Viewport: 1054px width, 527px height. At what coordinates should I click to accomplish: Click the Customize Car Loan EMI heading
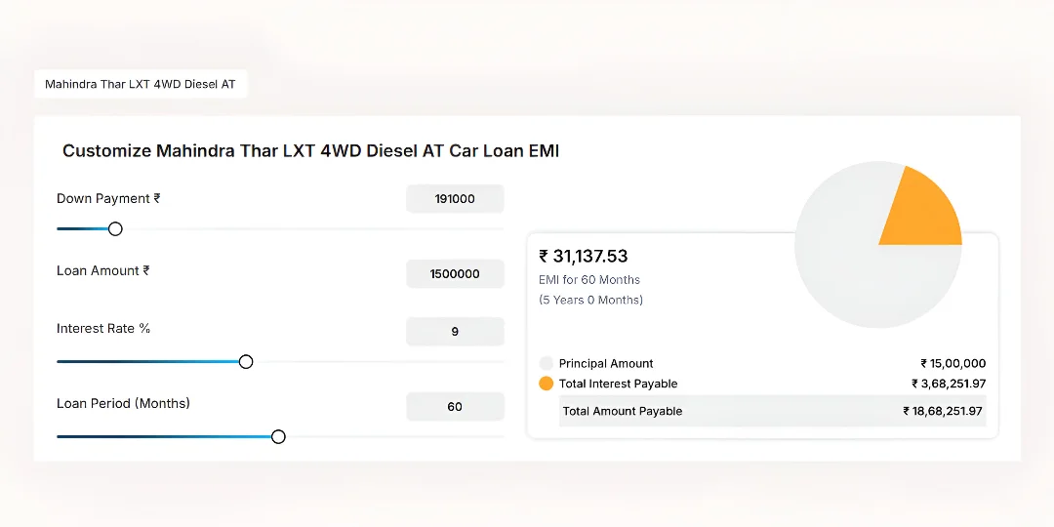tap(310, 151)
